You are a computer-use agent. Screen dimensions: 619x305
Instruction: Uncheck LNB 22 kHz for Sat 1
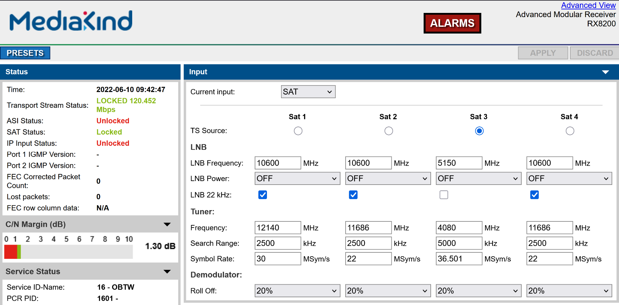click(262, 195)
